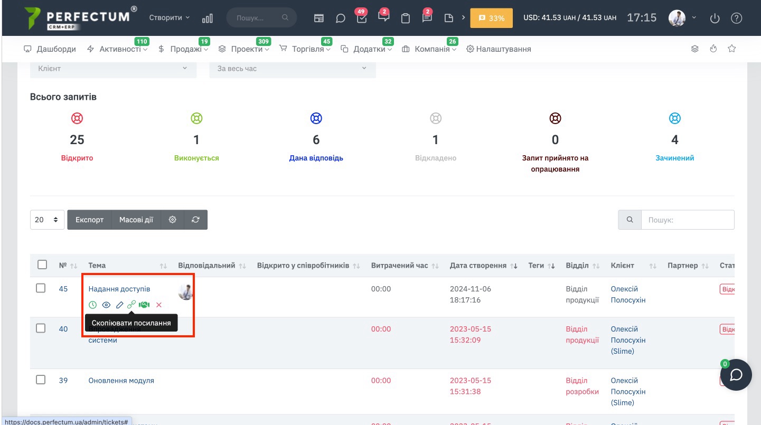The height and width of the screenshot is (425, 761).
Task: Click the handshake icon on ticket 45
Action: (x=144, y=305)
